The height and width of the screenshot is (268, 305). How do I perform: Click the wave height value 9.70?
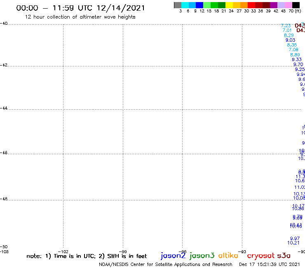click(298, 64)
